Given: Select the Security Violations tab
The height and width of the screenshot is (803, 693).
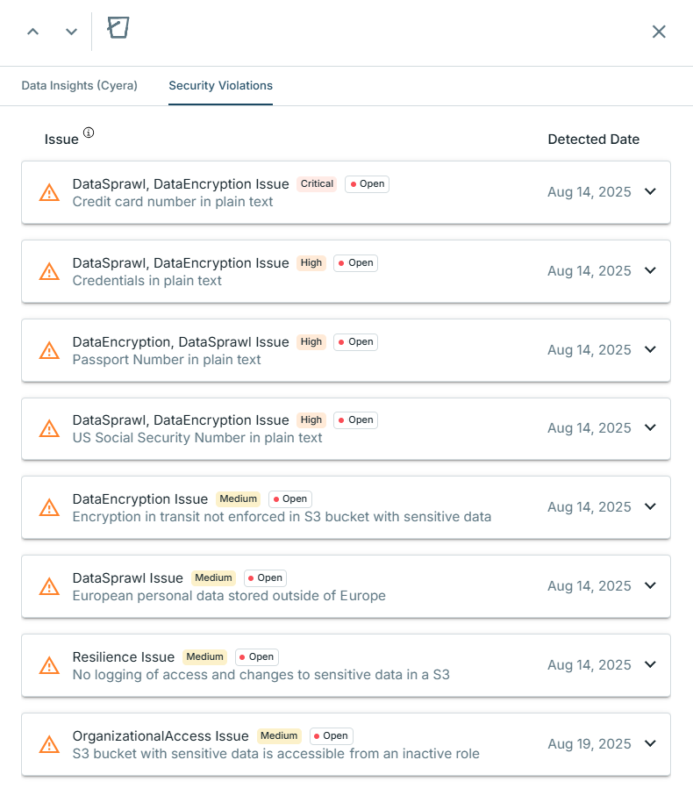Looking at the screenshot, I should click(220, 86).
